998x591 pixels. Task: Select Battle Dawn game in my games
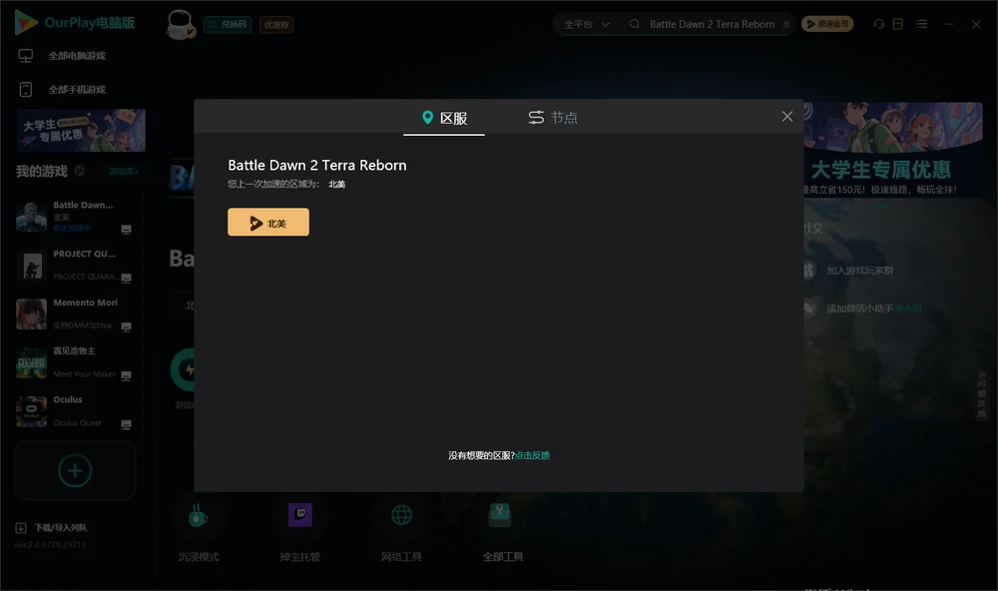tap(74, 217)
